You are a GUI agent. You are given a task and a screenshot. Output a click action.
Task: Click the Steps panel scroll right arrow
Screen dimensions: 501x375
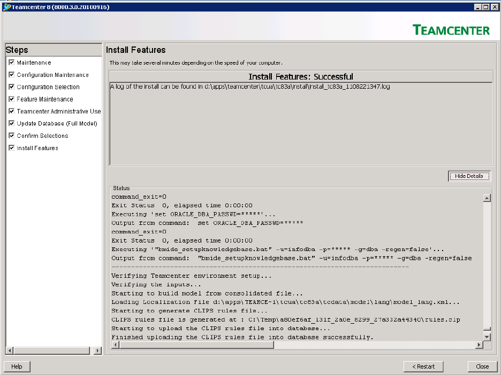(x=98, y=350)
